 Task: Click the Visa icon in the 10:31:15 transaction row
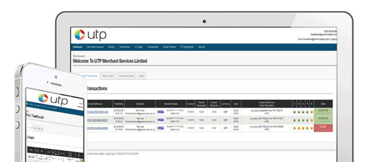point(161,112)
